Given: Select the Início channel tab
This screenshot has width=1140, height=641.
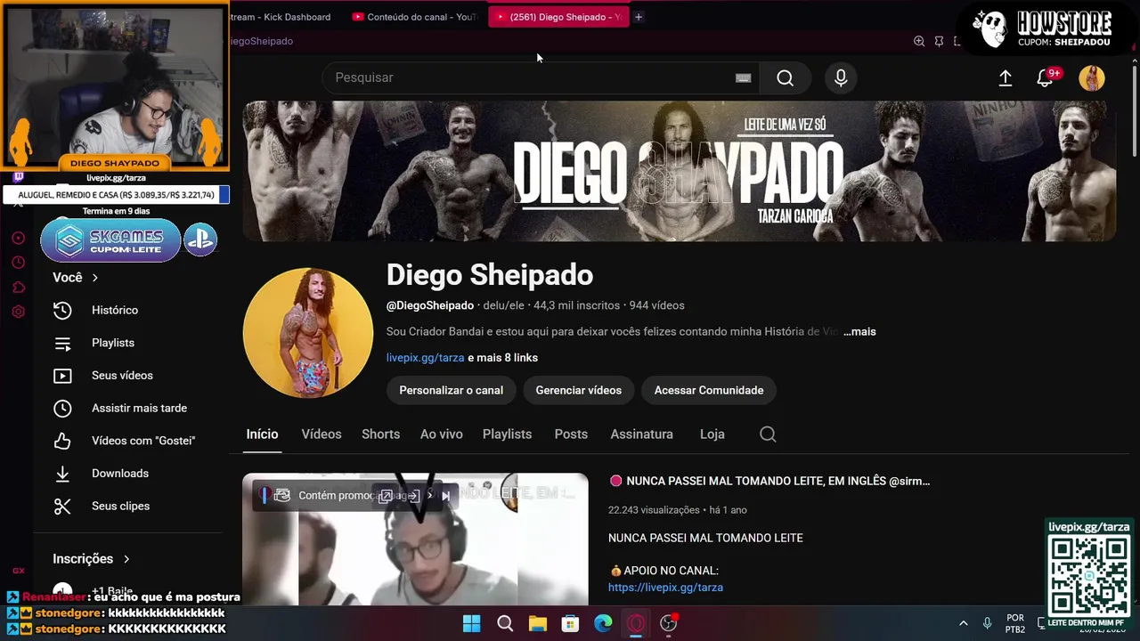Looking at the screenshot, I should [262, 434].
